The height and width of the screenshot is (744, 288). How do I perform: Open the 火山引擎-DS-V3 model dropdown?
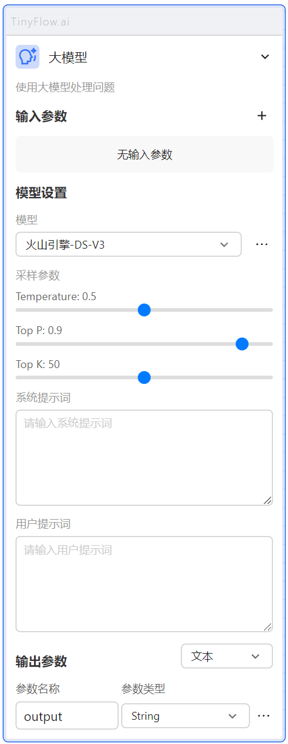[x=129, y=244]
